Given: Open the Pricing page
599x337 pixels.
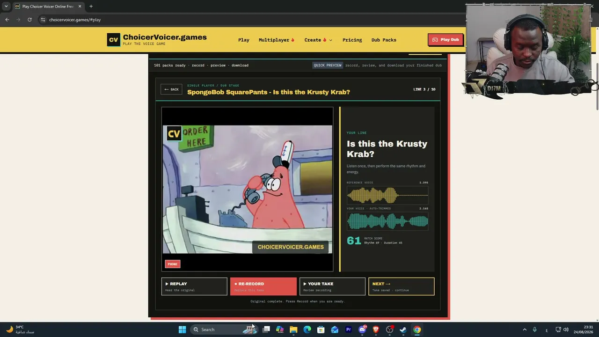Looking at the screenshot, I should coord(352,40).
